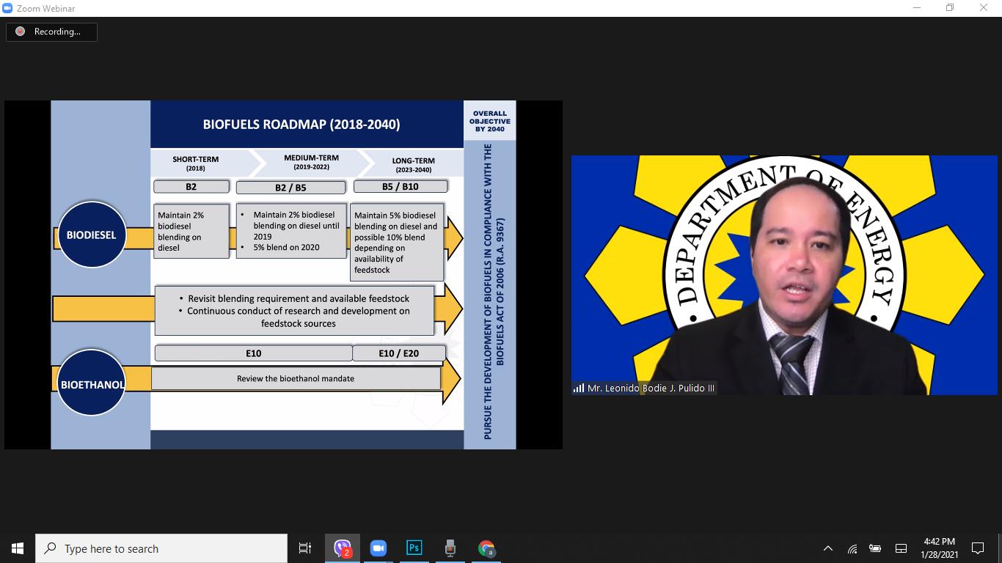The image size is (1002, 563).
Task: Select speaker video of Mr. Leonido Pulido
Action: (784, 275)
